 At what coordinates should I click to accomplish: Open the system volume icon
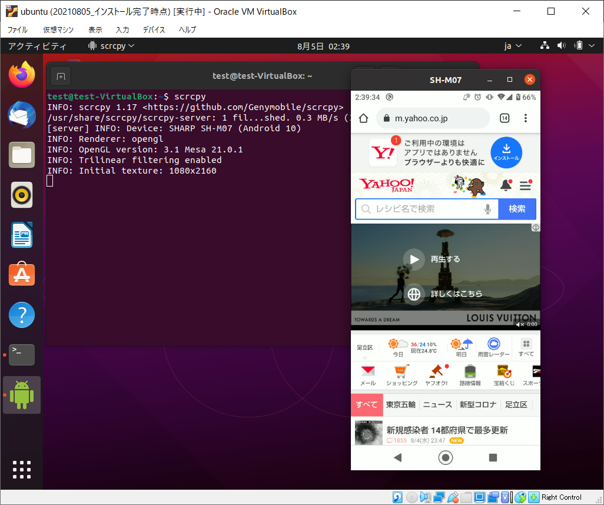561,46
